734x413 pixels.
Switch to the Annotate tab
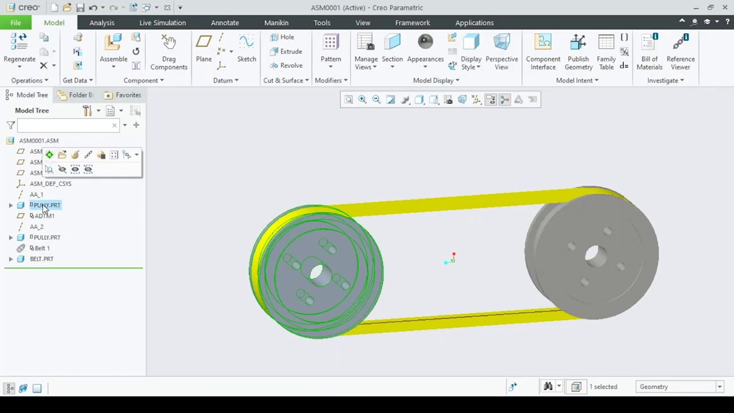(225, 23)
